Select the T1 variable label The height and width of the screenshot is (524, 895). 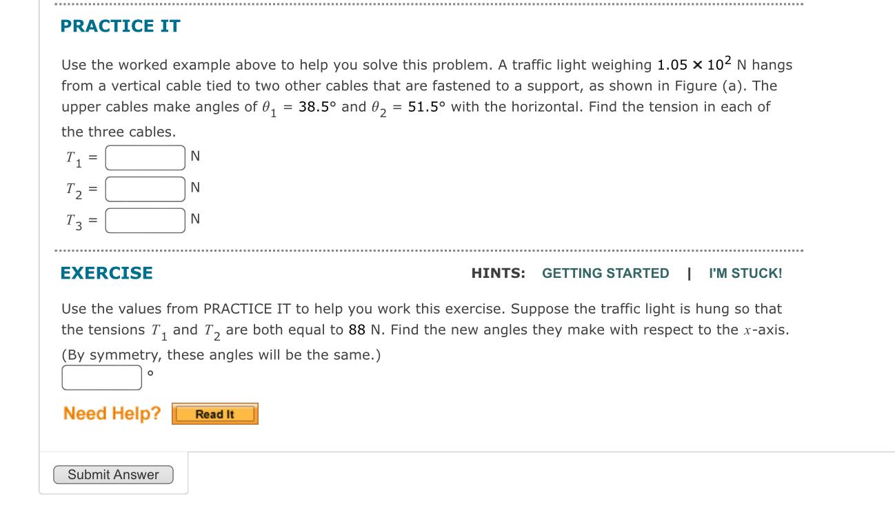(72, 157)
